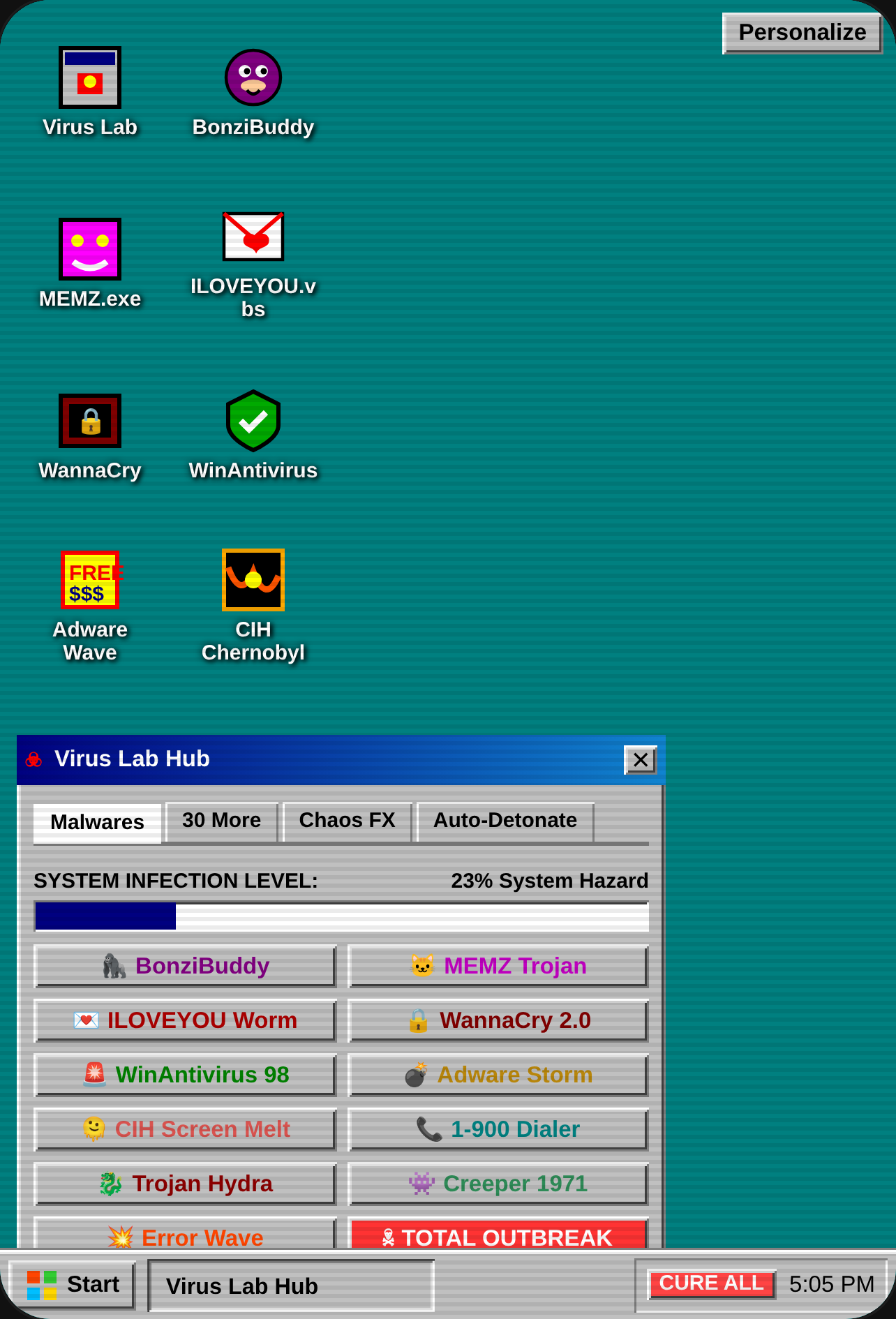Hit the red TOTAL OUTBREAK button
Image resolution: width=896 pixels, height=1319 pixels.
click(x=498, y=1234)
